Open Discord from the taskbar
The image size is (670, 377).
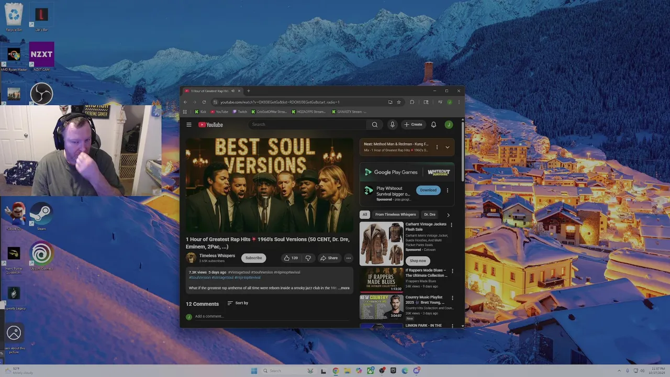click(x=417, y=371)
